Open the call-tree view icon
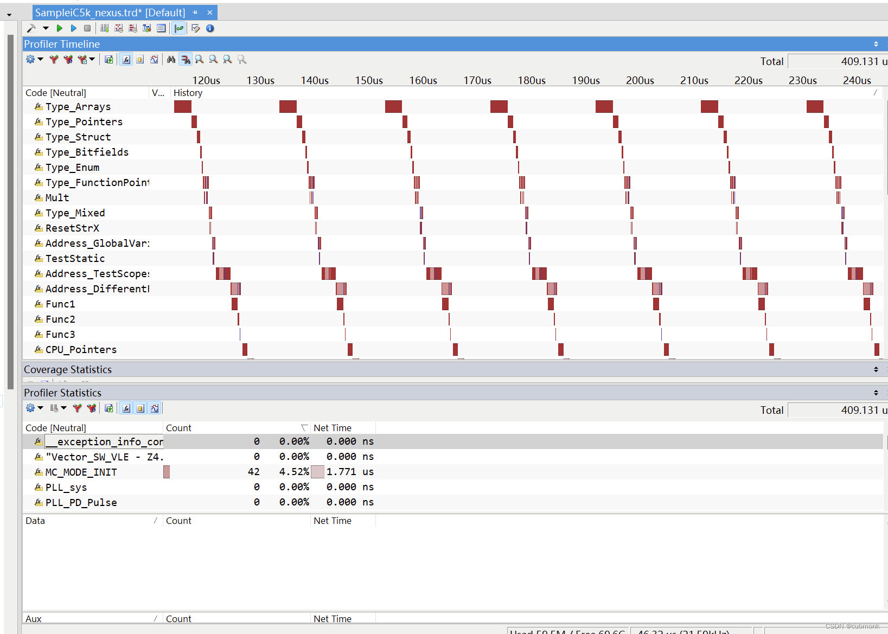The height and width of the screenshot is (634, 888). (147, 28)
